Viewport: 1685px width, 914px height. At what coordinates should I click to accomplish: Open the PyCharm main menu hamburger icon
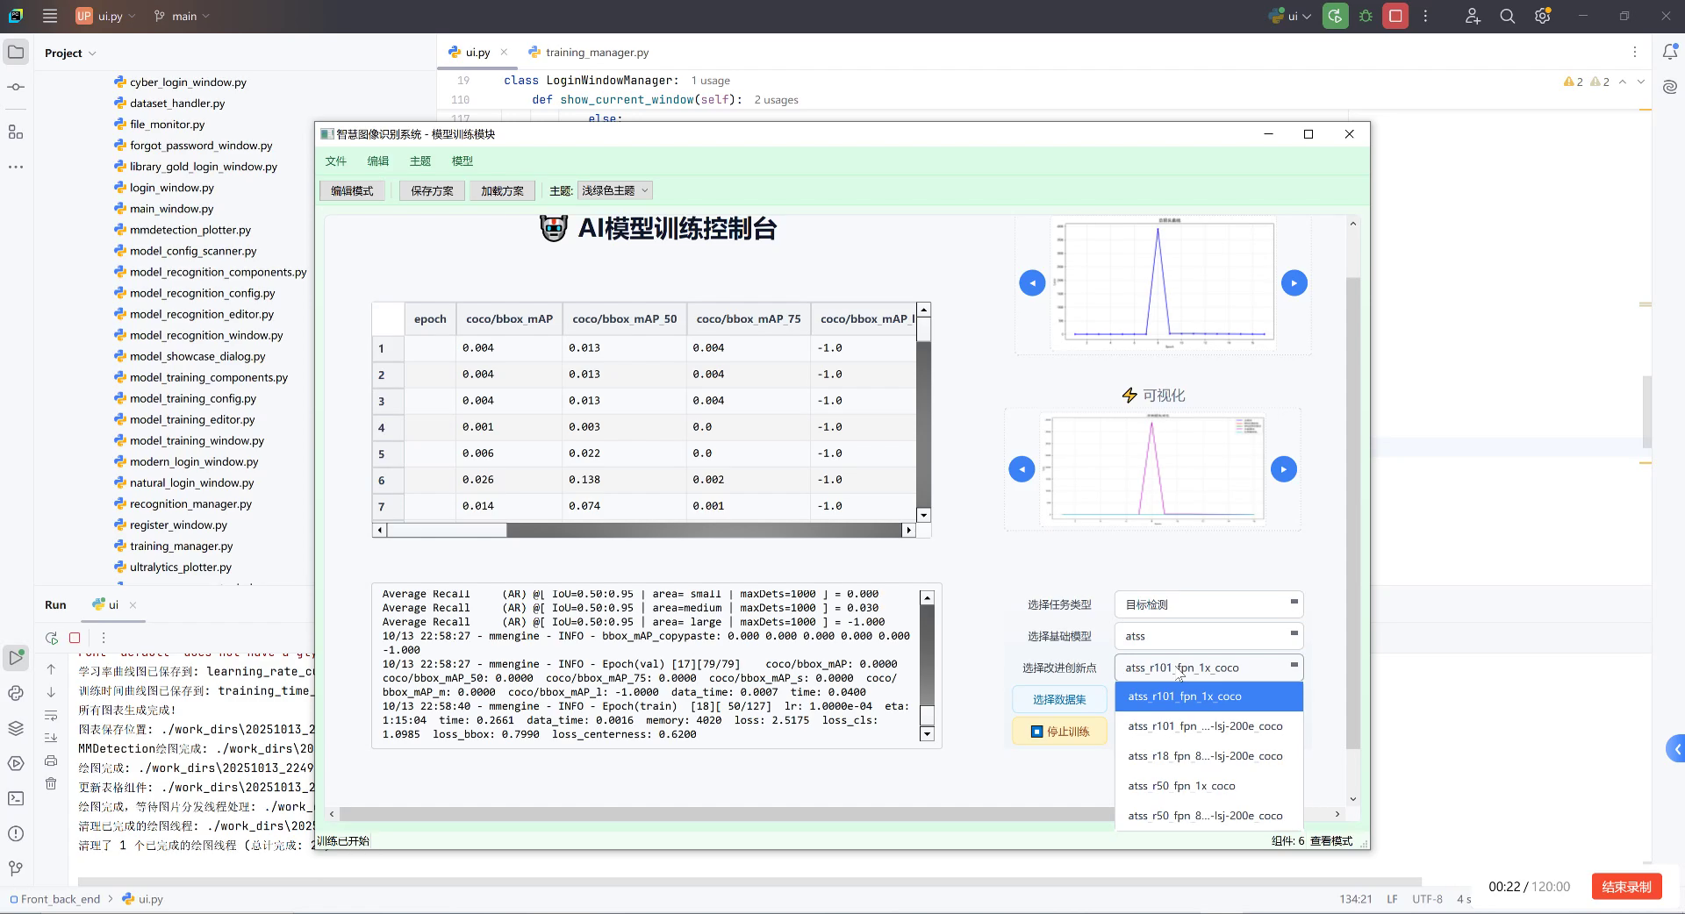coord(50,16)
